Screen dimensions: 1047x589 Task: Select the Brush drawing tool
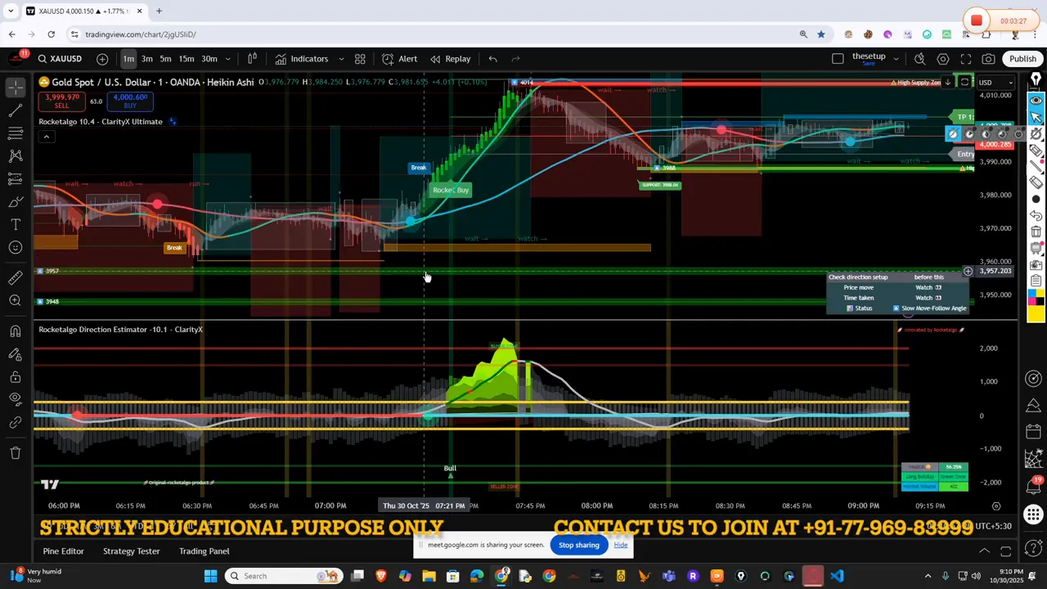(15, 202)
